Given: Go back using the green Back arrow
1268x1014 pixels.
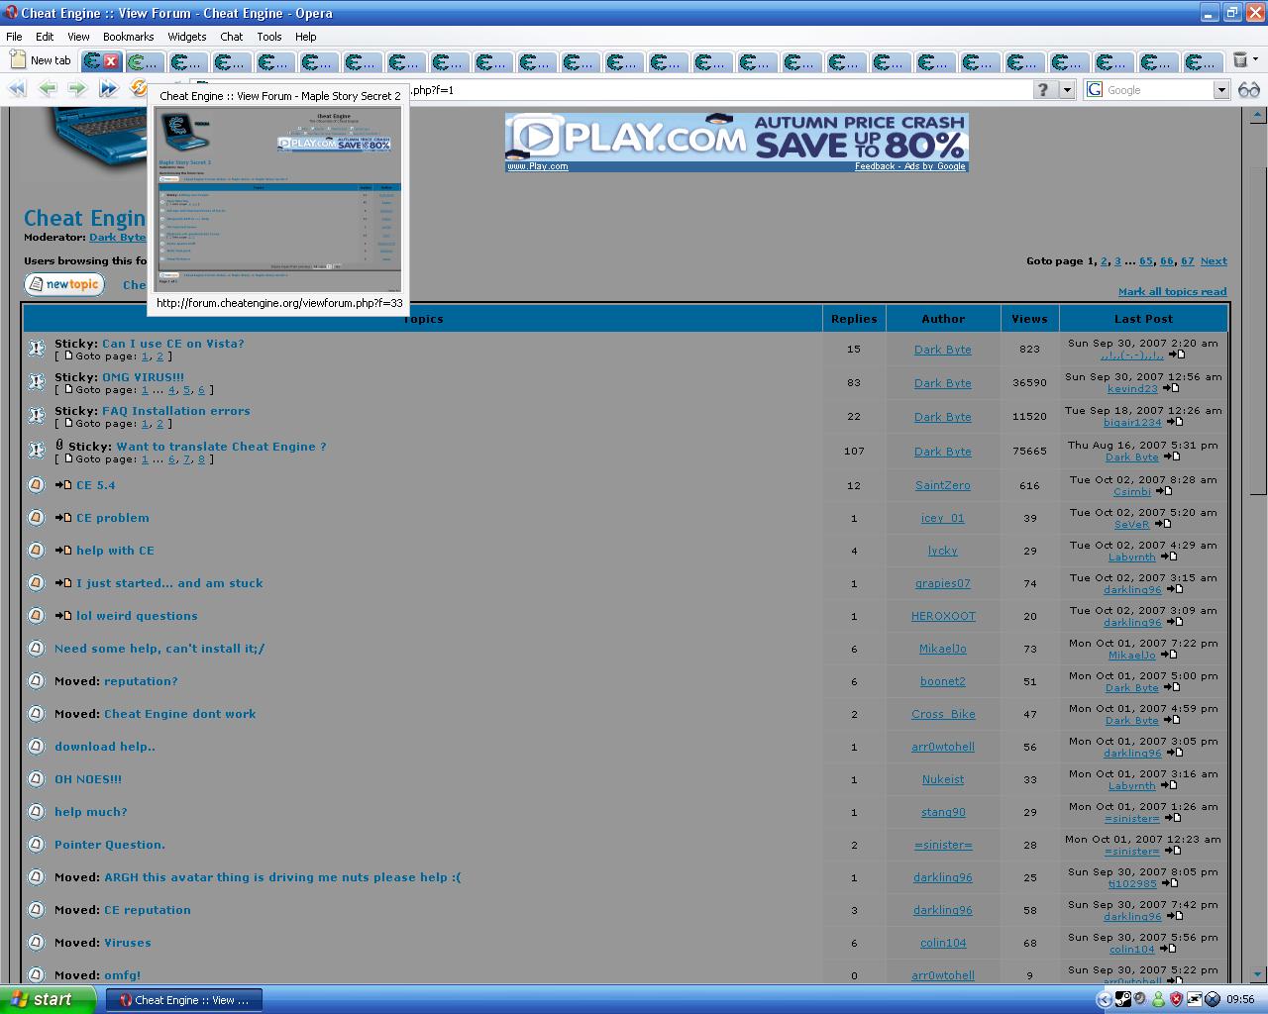Looking at the screenshot, I should [47, 88].
